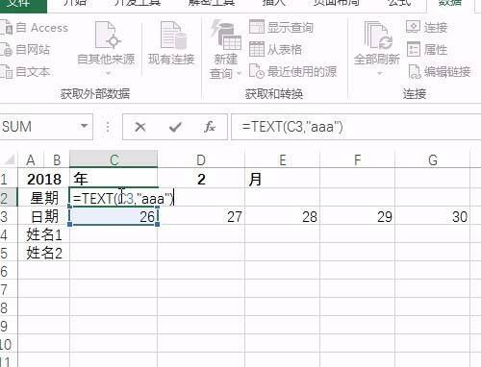Click the File (文件) tab
The width and height of the screenshot is (481, 367).
coord(18,3)
